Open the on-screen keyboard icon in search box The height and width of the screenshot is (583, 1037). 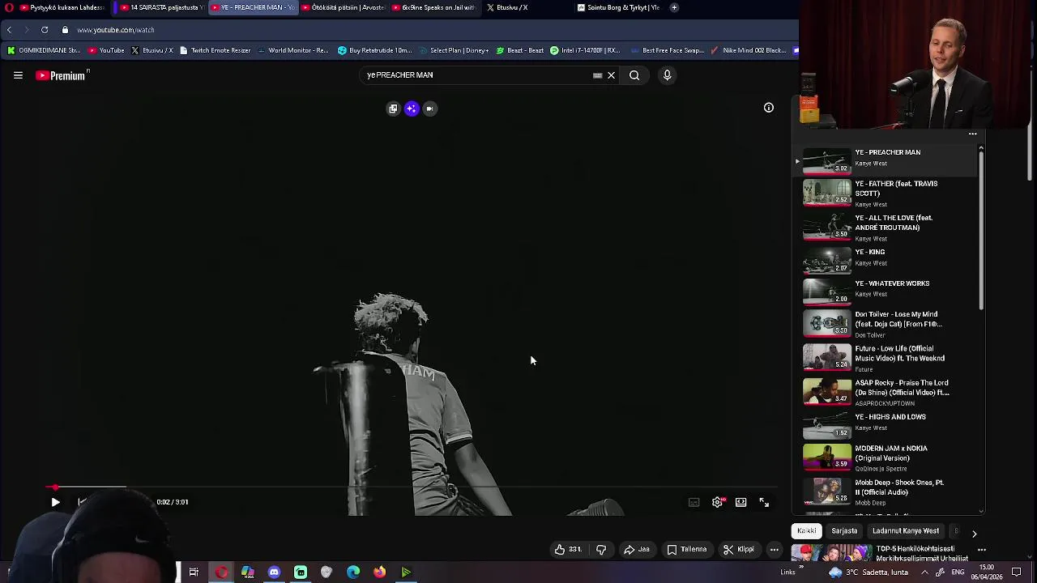coord(598,75)
